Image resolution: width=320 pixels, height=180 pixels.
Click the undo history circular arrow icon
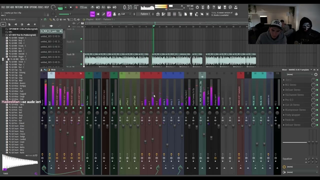click(197, 7)
